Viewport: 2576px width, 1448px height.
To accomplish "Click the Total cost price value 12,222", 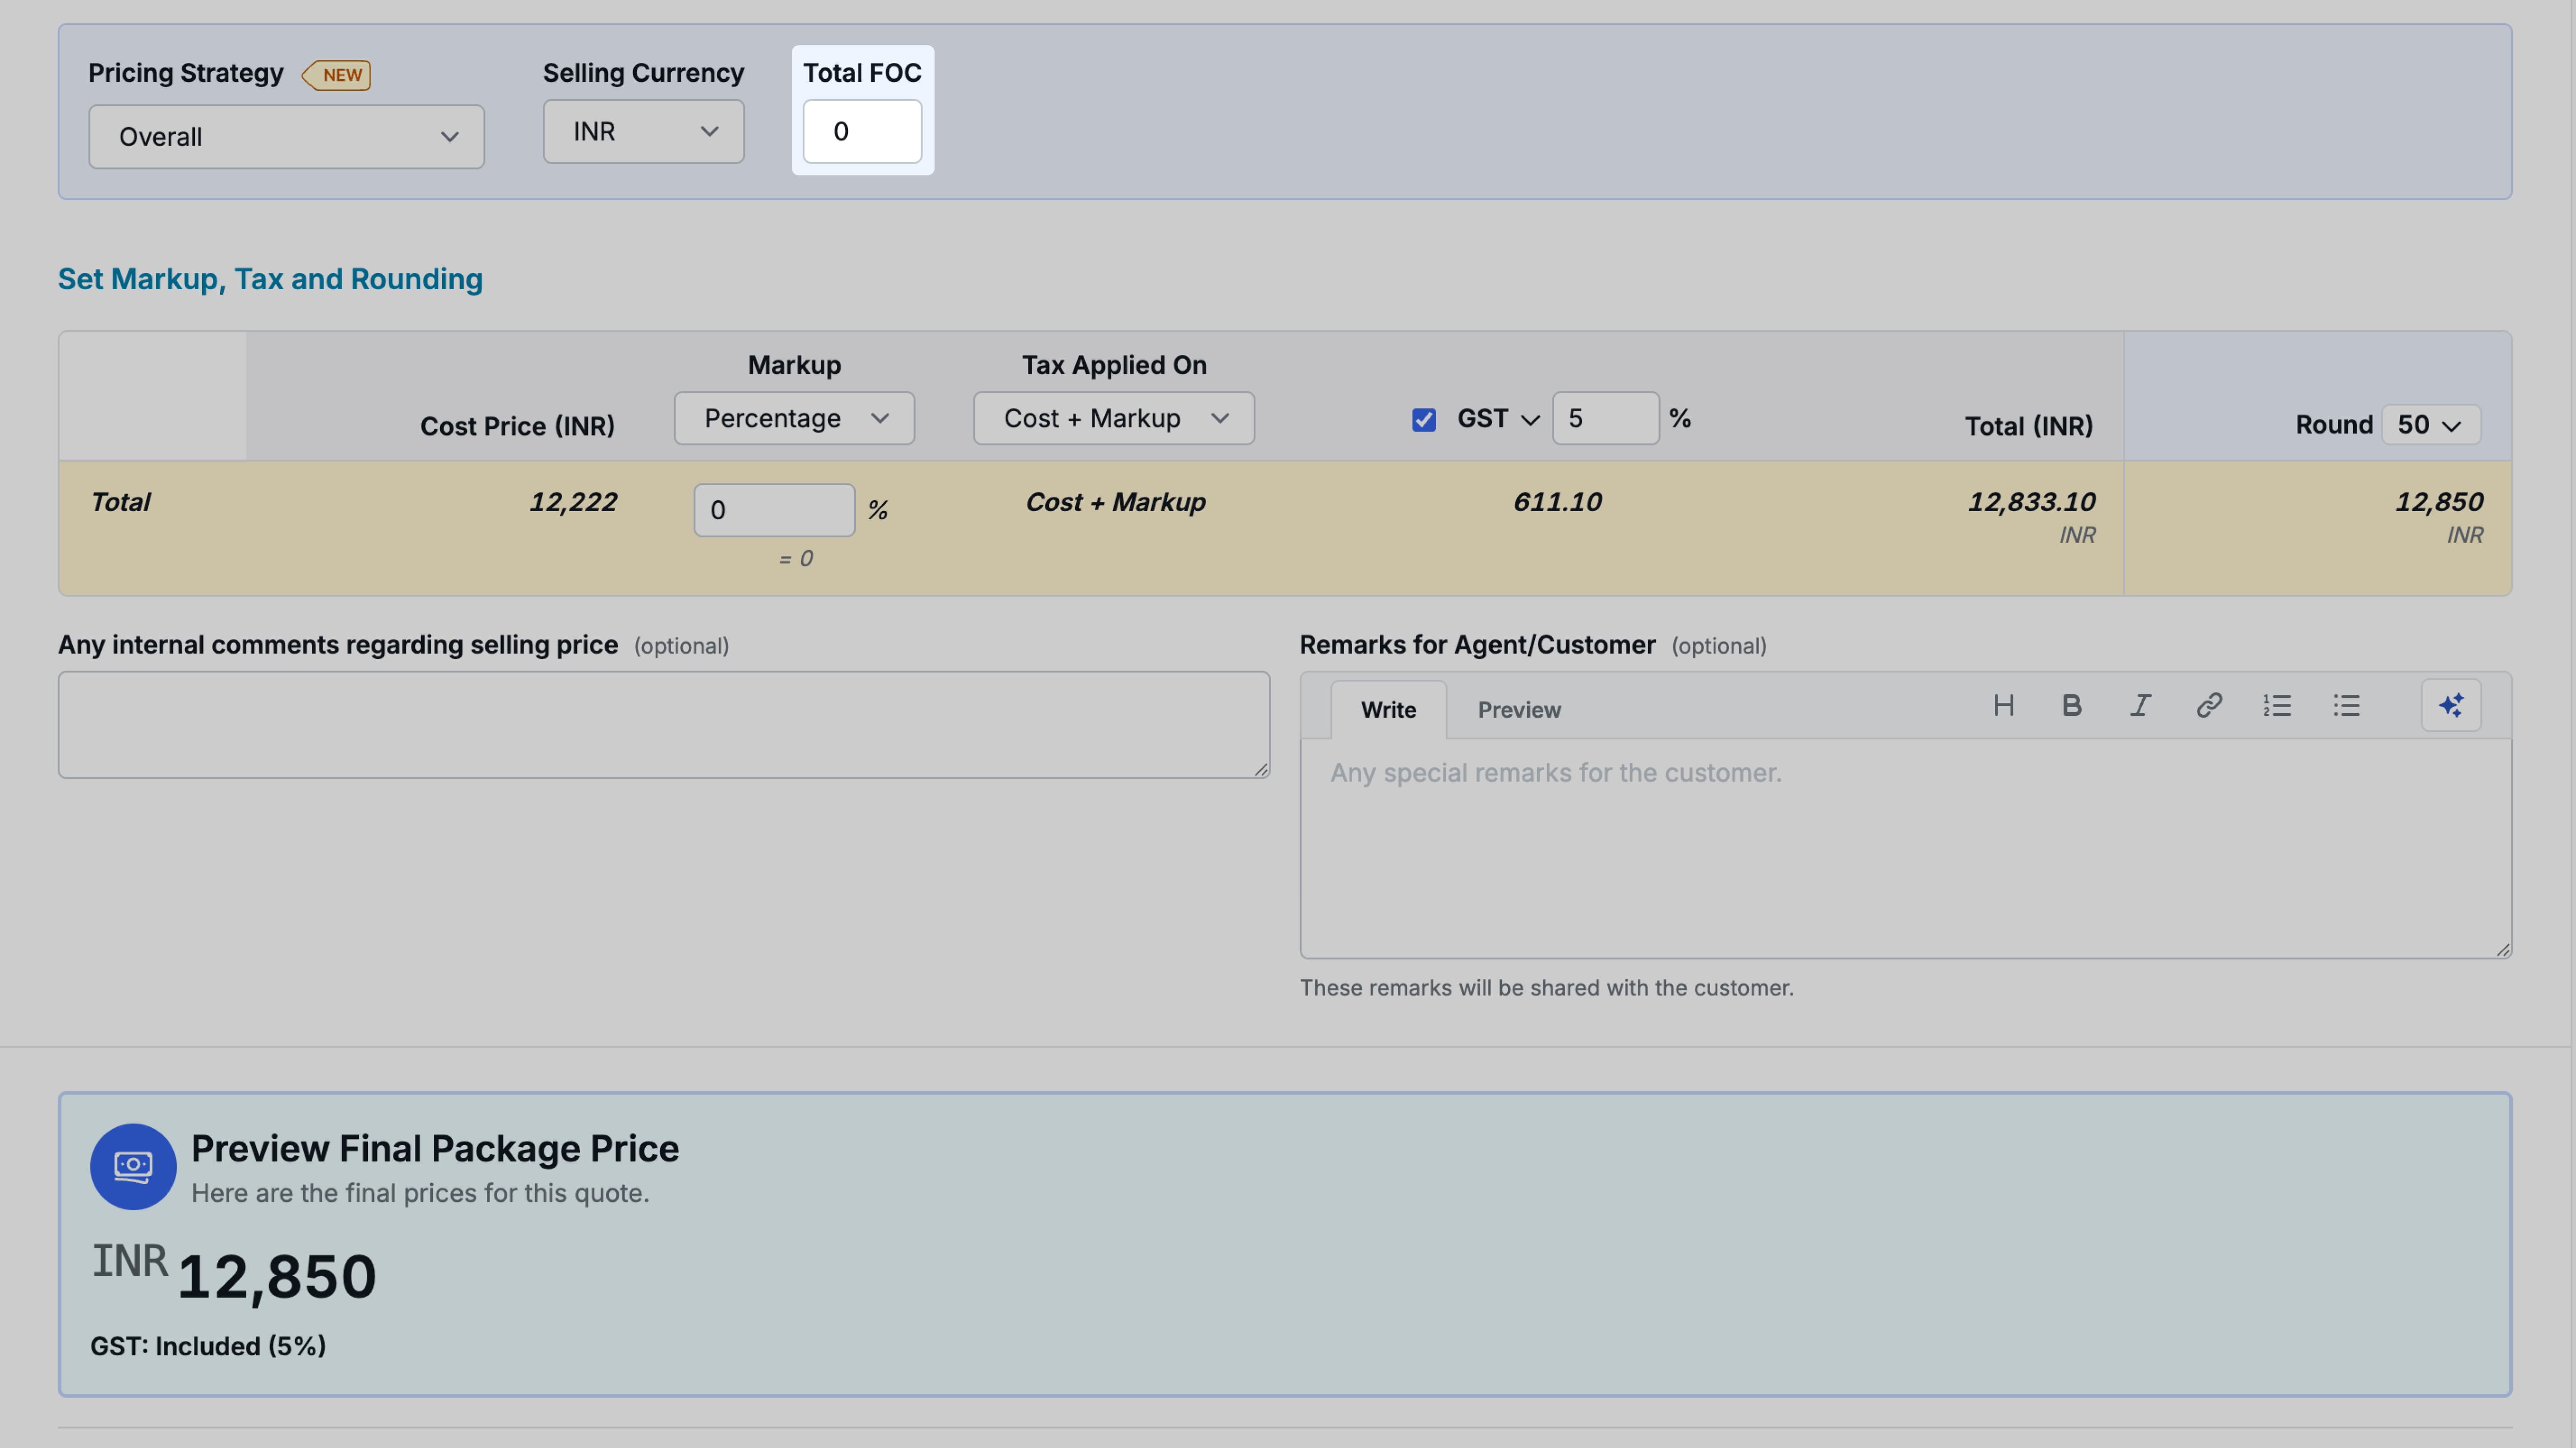I will click(573, 502).
